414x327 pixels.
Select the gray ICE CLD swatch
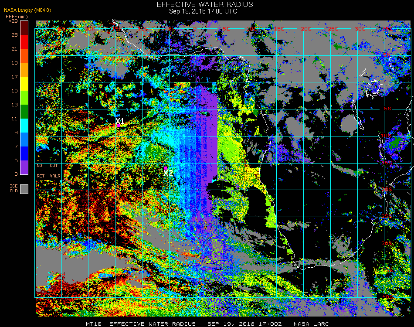click(x=24, y=189)
